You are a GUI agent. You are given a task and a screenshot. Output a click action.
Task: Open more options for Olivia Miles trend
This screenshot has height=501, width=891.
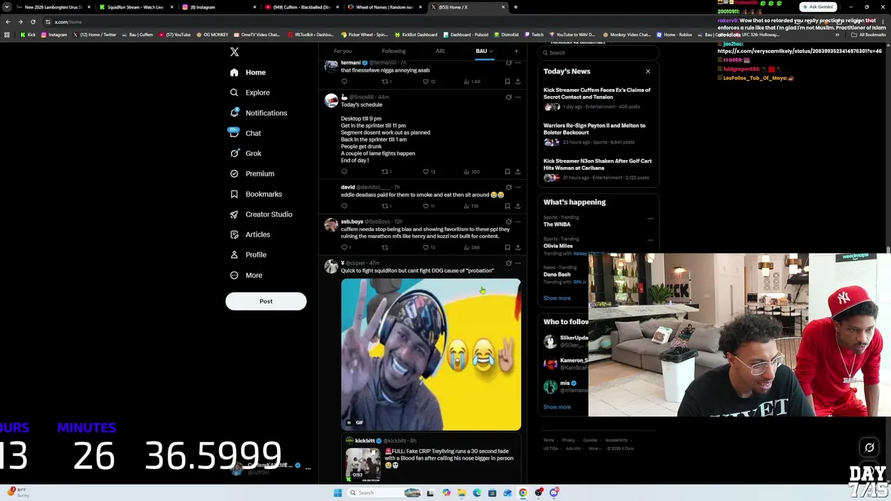pos(650,240)
